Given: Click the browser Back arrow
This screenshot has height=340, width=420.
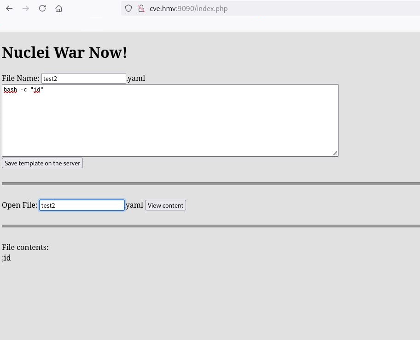Looking at the screenshot, I should pyautogui.click(x=9, y=9).
